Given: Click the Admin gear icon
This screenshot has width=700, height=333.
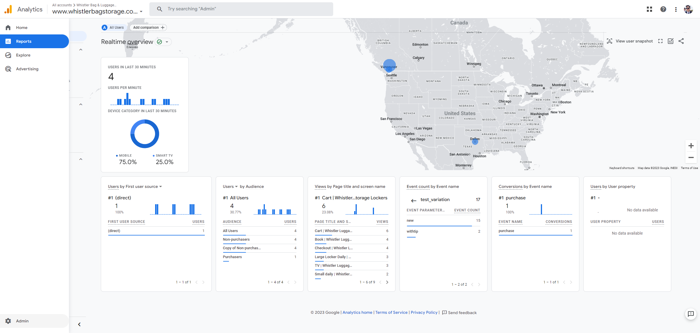Looking at the screenshot, I should tap(8, 321).
